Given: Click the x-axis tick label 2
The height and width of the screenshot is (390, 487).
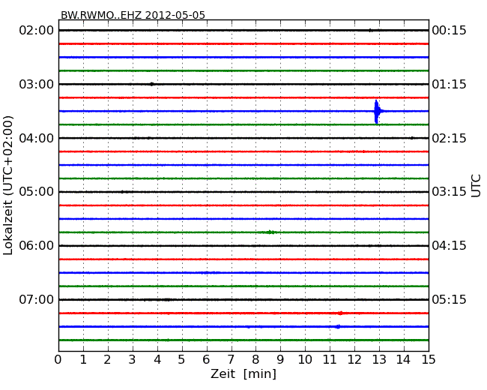Looking at the screenshot, I should (107, 360).
